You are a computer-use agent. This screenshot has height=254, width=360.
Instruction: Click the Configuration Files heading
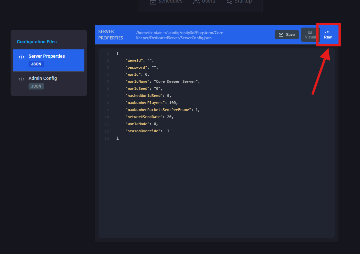coord(37,42)
